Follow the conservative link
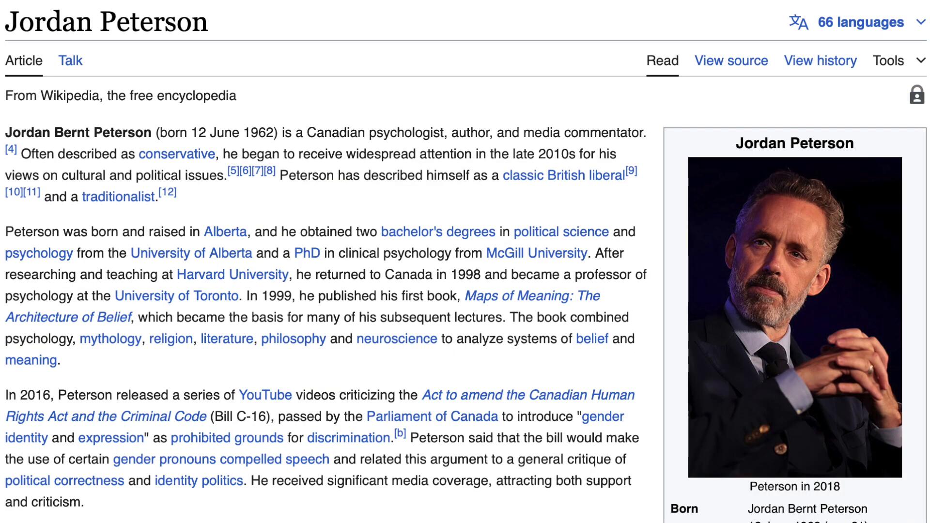Viewport: 930px width, 523px height. coord(177,154)
